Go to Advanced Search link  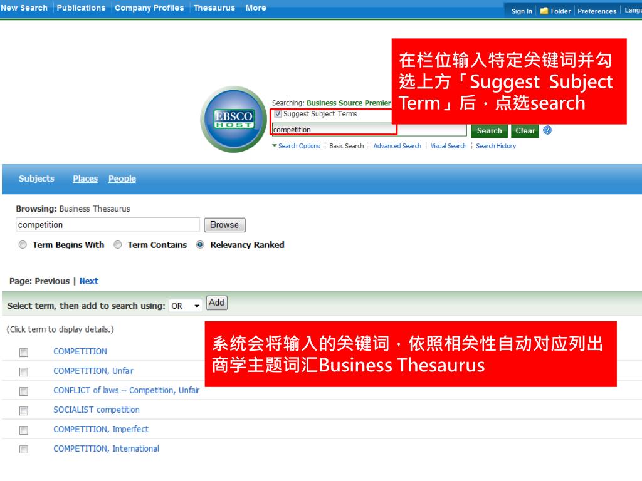397,146
